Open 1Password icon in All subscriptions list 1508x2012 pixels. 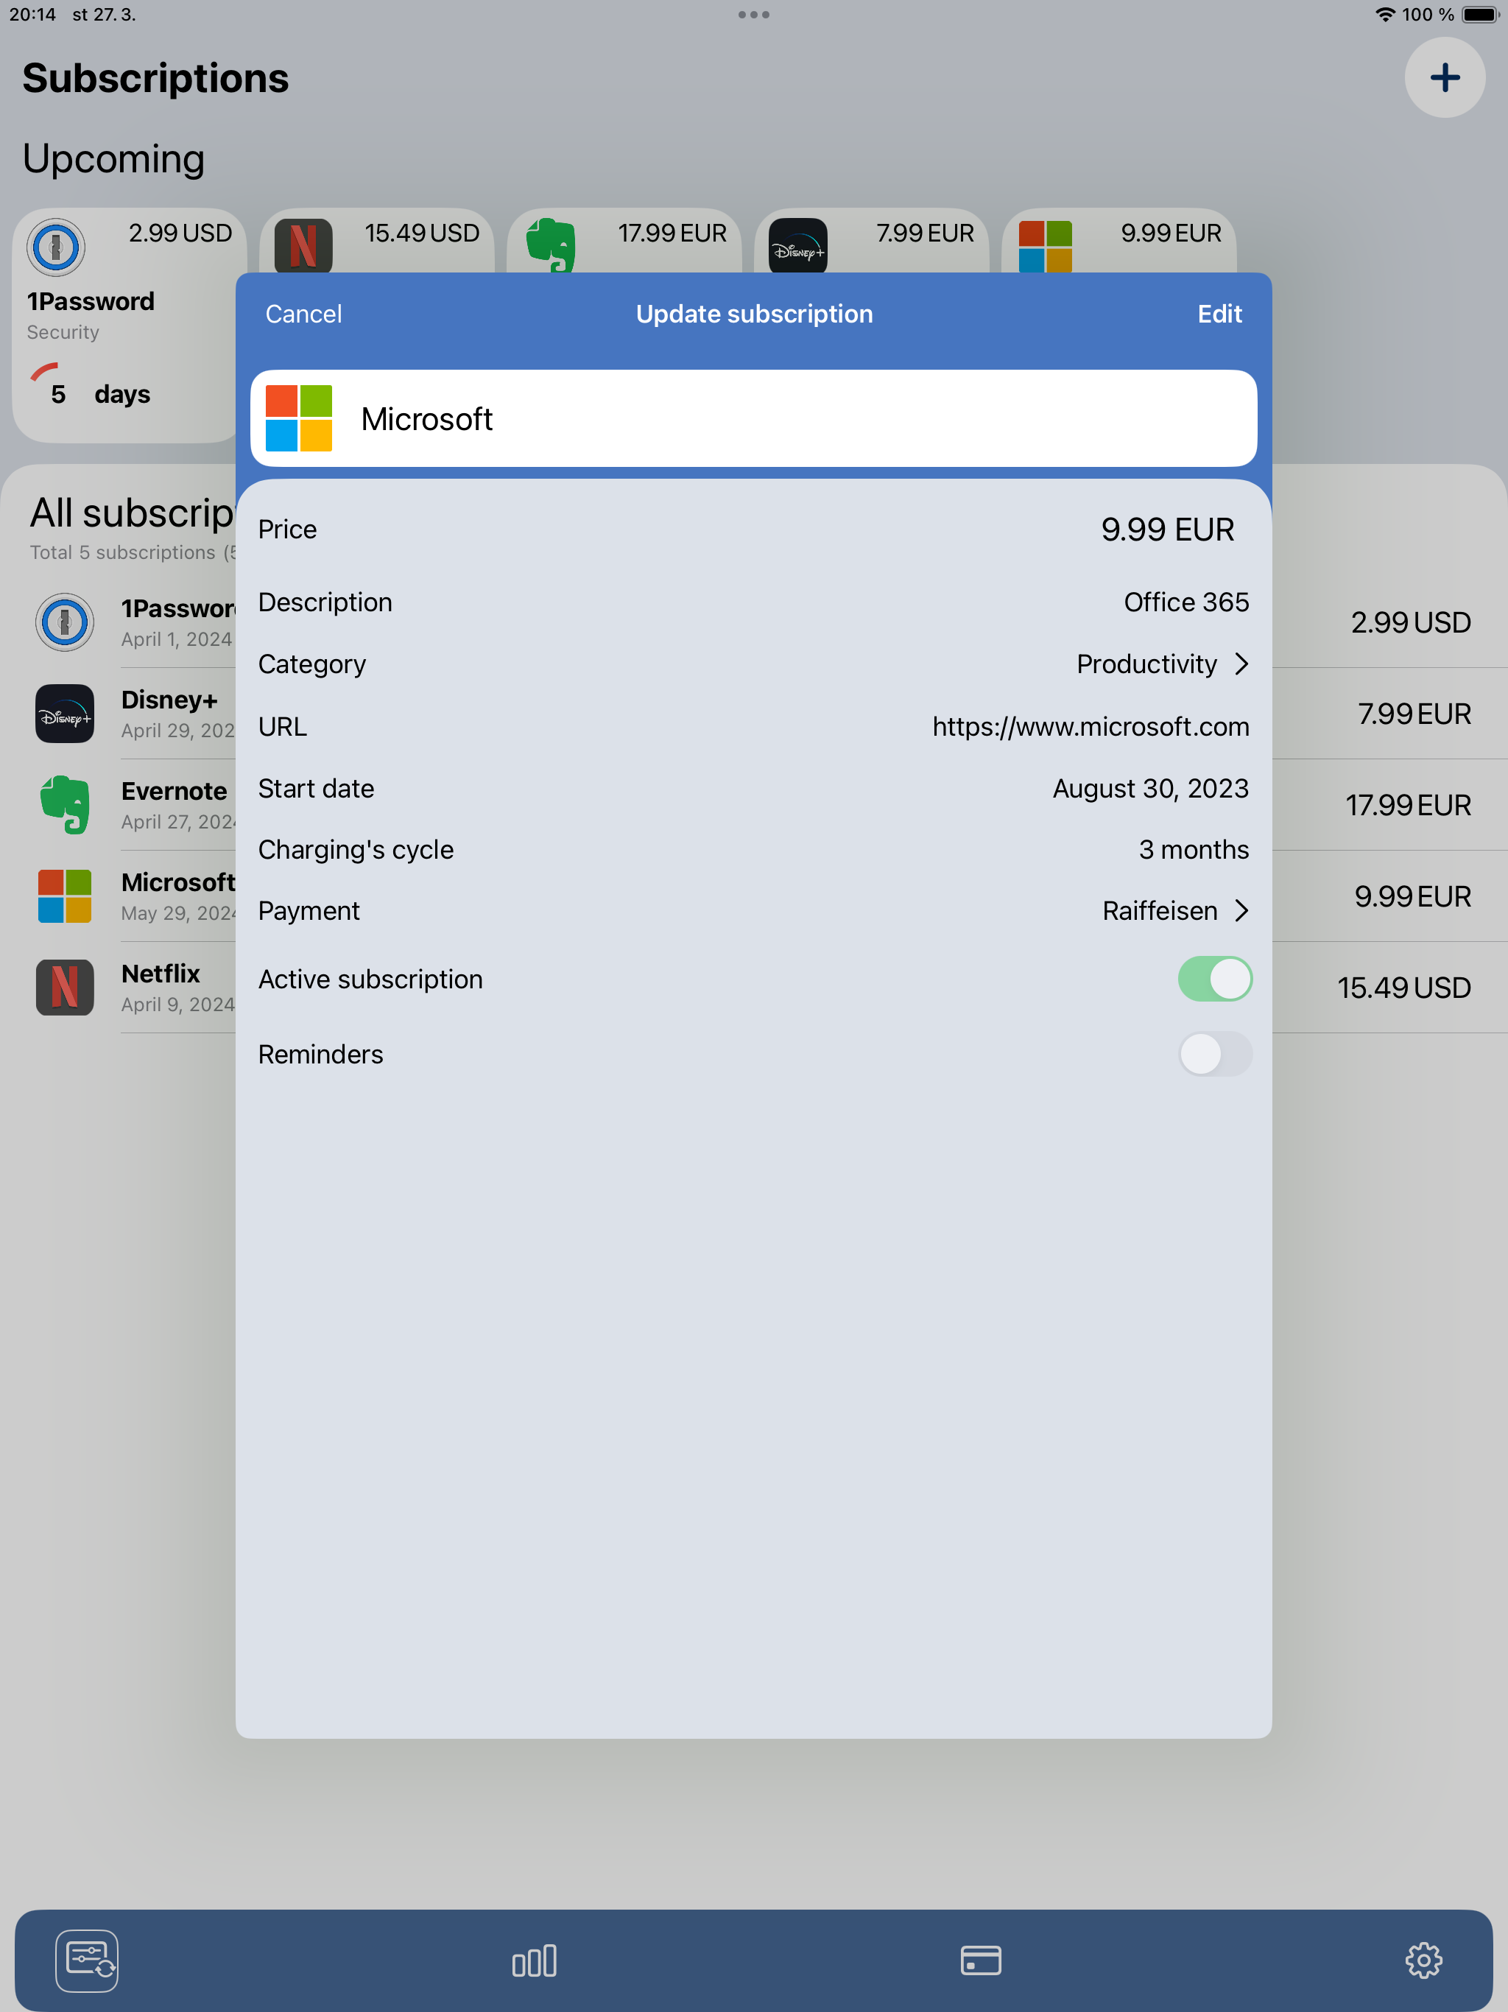(x=65, y=622)
